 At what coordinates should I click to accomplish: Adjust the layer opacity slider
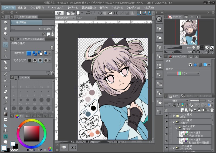tap(198, 101)
